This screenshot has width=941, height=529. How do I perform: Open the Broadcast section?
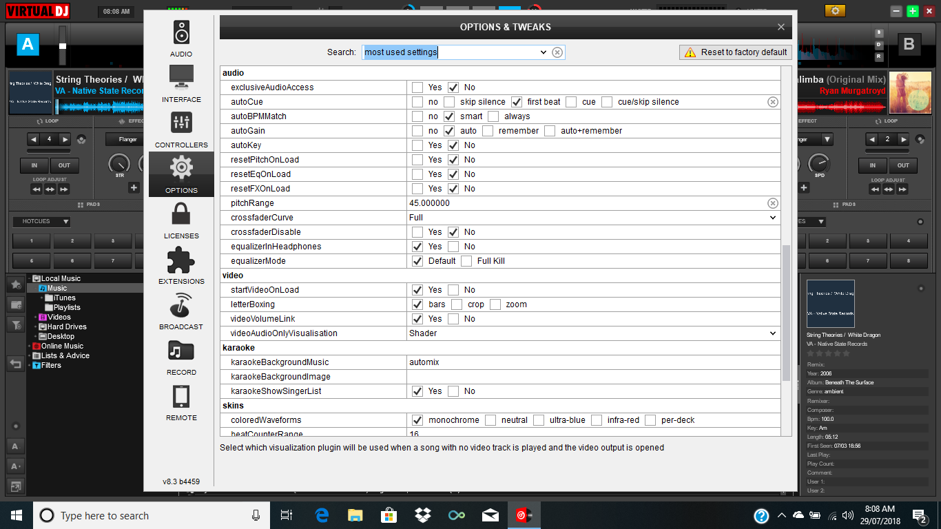(181, 311)
